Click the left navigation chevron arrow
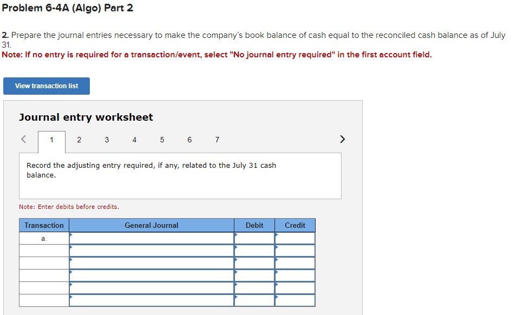The height and width of the screenshot is (315, 517). click(x=23, y=139)
